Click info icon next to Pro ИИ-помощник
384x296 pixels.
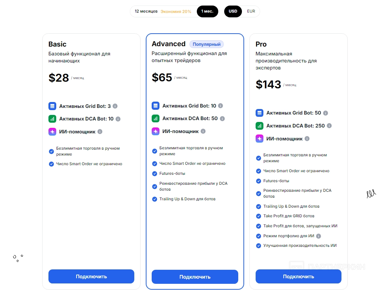pyautogui.click(x=307, y=139)
